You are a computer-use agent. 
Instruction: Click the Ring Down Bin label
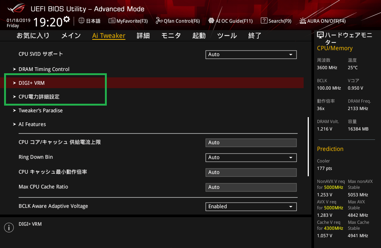pyautogui.click(x=36, y=157)
